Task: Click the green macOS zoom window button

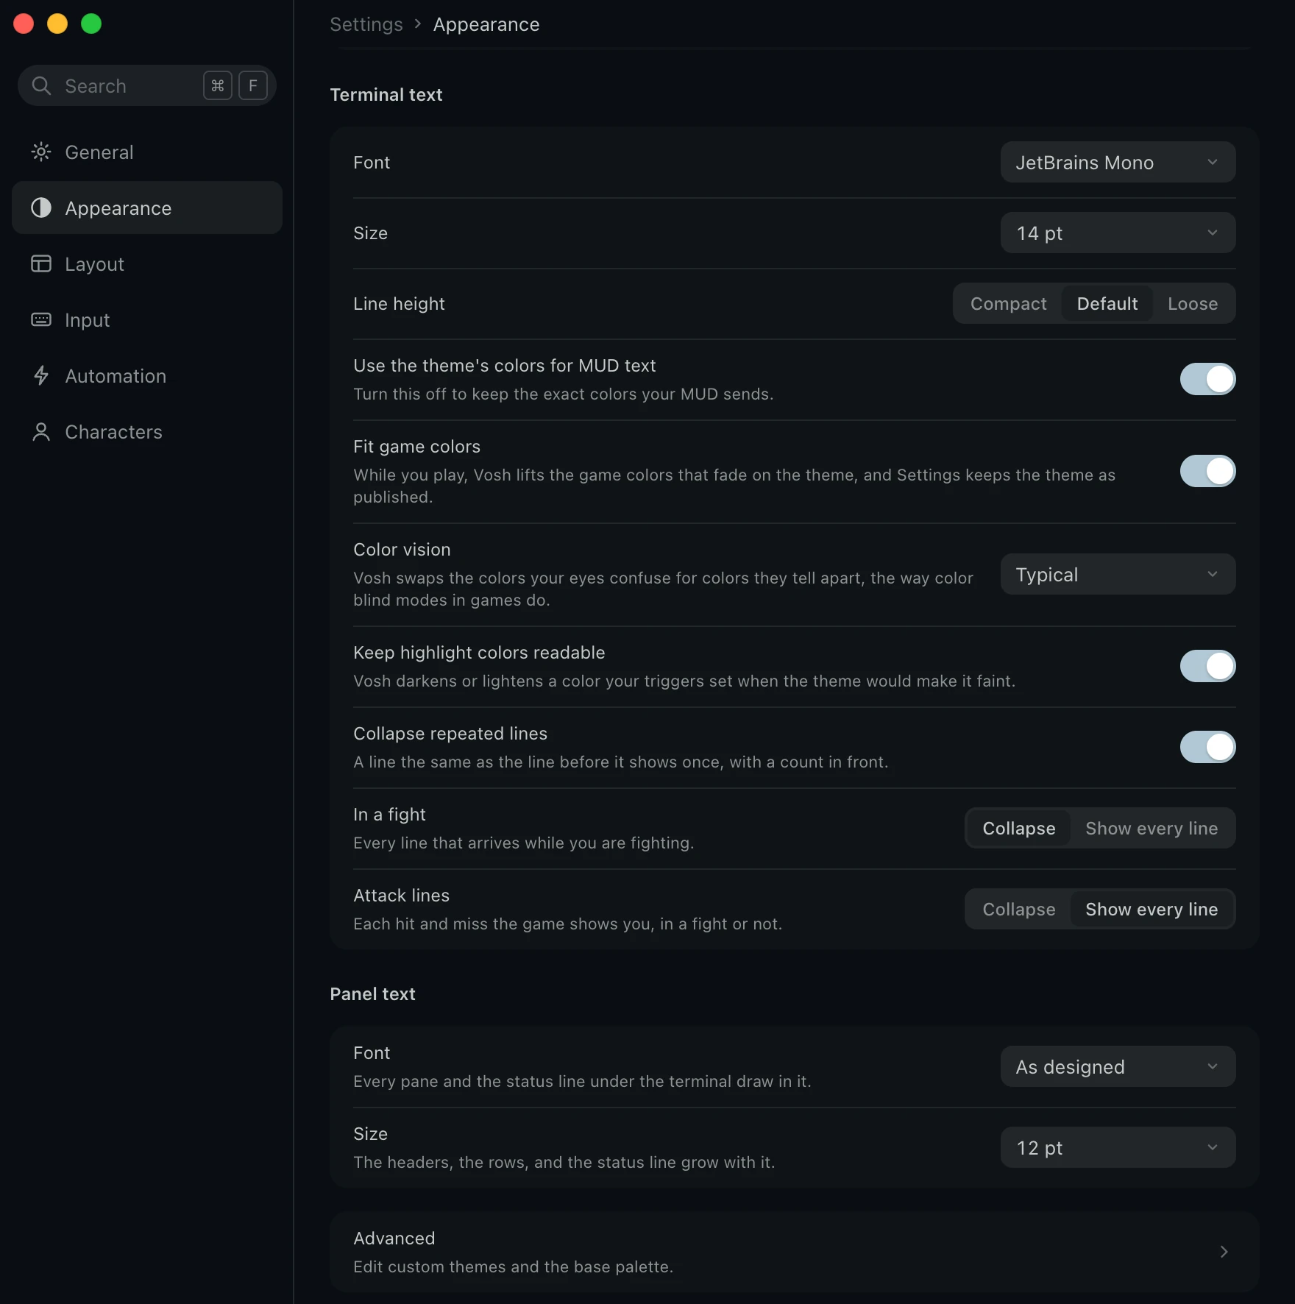Action: pos(91,24)
